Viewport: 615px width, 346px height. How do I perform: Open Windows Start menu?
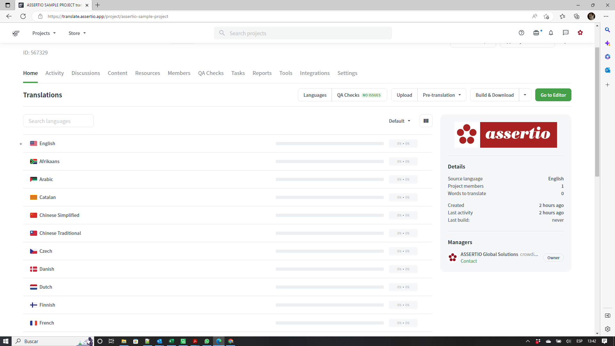6,341
